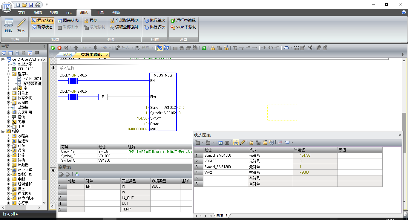The width and height of the screenshot is (408, 220).
Task: Switch to the MAIN editor tab
Action: click(67, 55)
